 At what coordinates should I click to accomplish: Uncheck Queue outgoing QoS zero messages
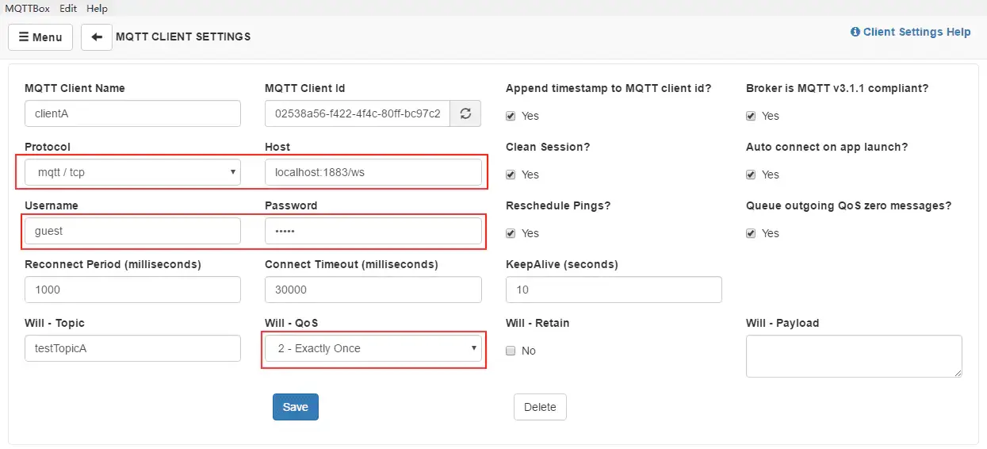click(751, 233)
